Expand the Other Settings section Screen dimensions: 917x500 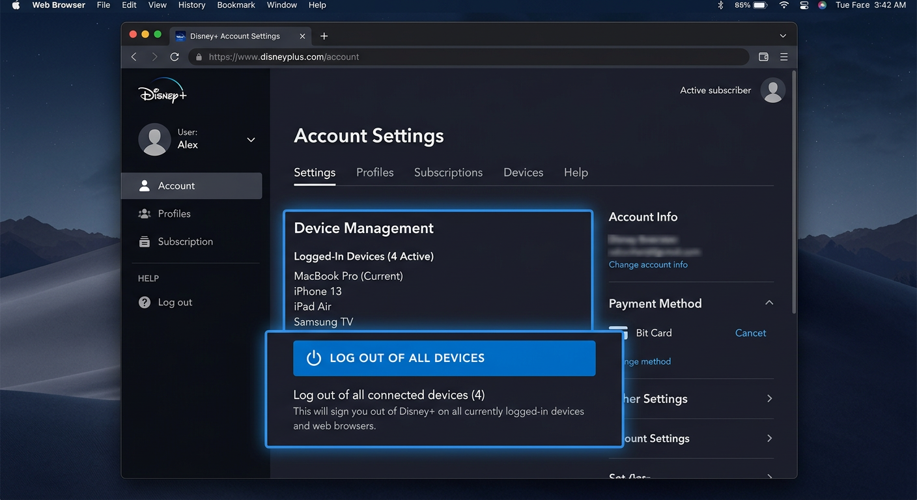769,398
